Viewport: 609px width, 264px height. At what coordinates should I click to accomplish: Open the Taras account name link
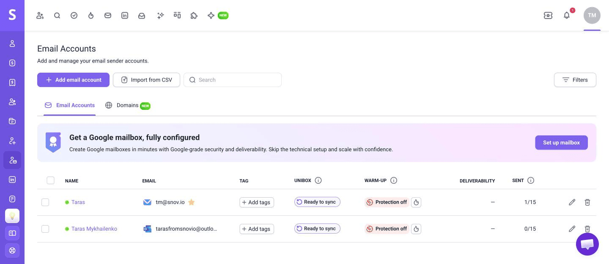point(78,202)
